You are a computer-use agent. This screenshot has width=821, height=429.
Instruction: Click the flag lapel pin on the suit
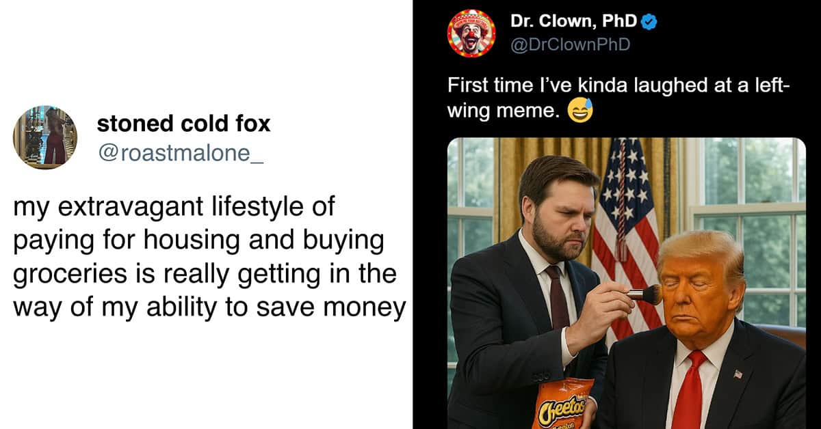pyautogui.click(x=738, y=374)
